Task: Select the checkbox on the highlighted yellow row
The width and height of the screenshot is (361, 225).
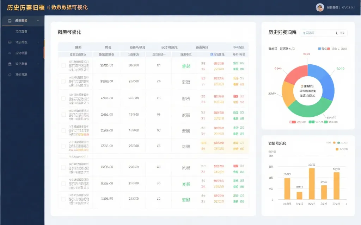Action: [x=63, y=146]
